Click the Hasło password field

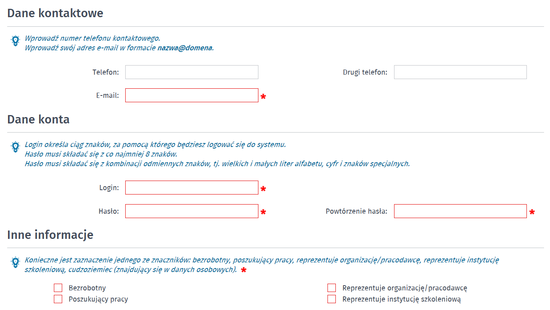click(x=192, y=211)
